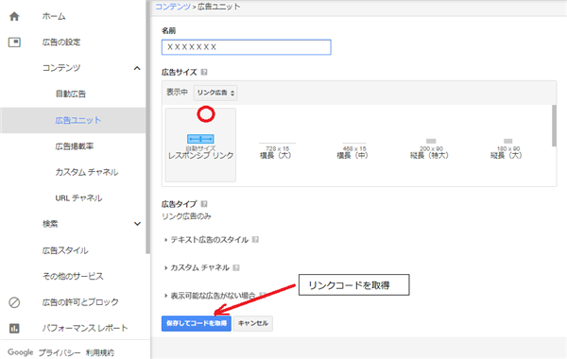Open ホーム in the sidebar
Image resolution: width=567 pixels, height=359 pixels.
click(x=54, y=16)
